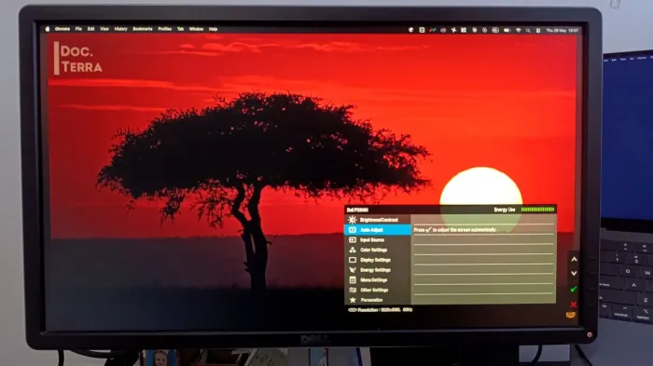Open Color Settings in monitor menu
Image resolution: width=653 pixels, height=366 pixels.
point(378,250)
